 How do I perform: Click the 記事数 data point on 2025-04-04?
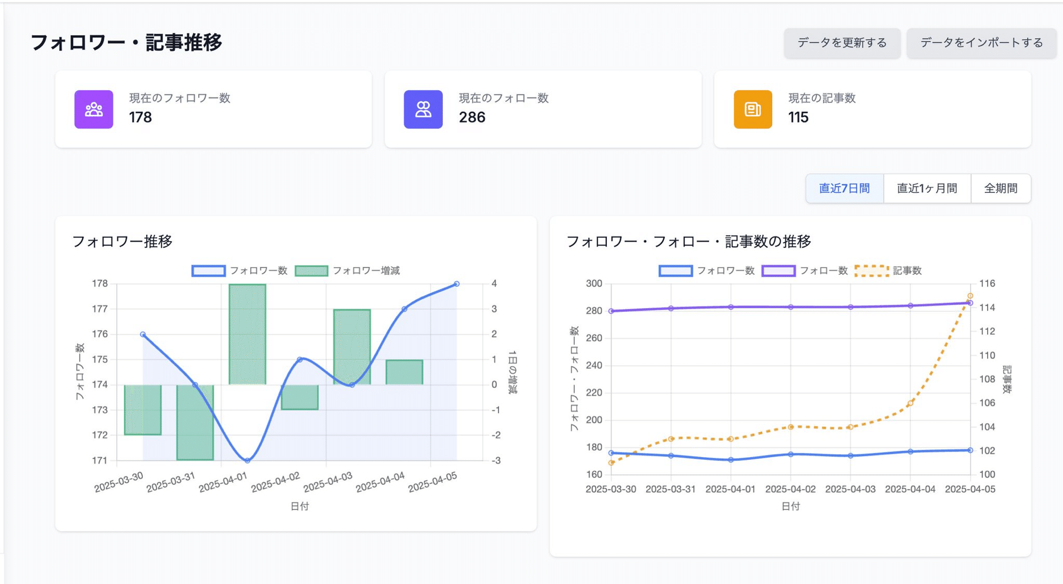click(x=910, y=403)
